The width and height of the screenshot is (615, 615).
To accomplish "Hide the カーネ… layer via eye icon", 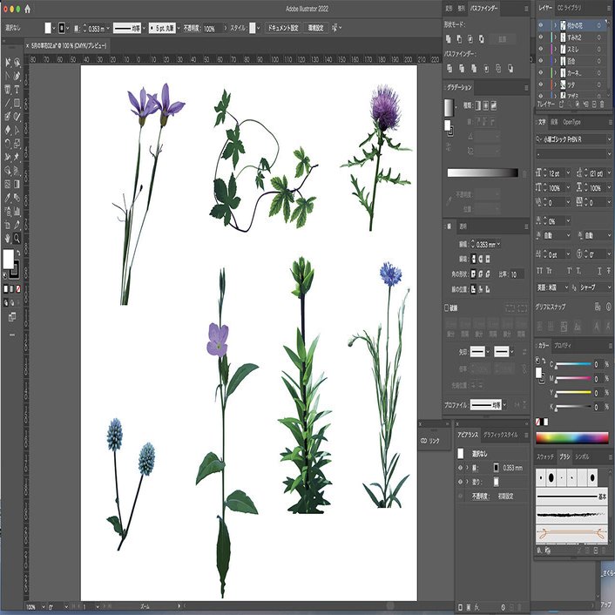I will [541, 72].
